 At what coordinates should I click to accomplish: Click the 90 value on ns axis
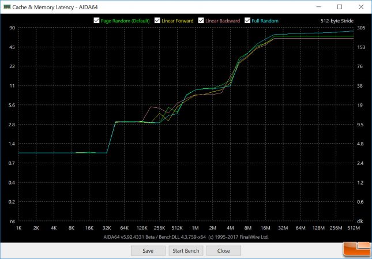[x=12, y=28]
